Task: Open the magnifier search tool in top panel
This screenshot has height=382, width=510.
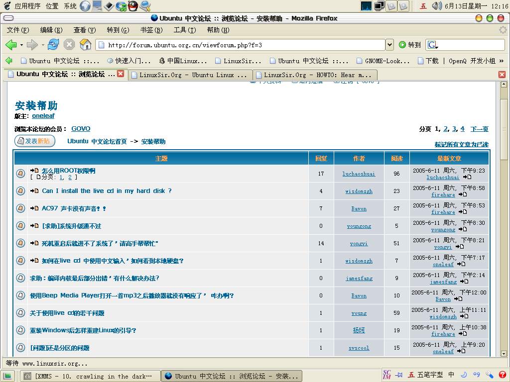Action: click(145, 6)
